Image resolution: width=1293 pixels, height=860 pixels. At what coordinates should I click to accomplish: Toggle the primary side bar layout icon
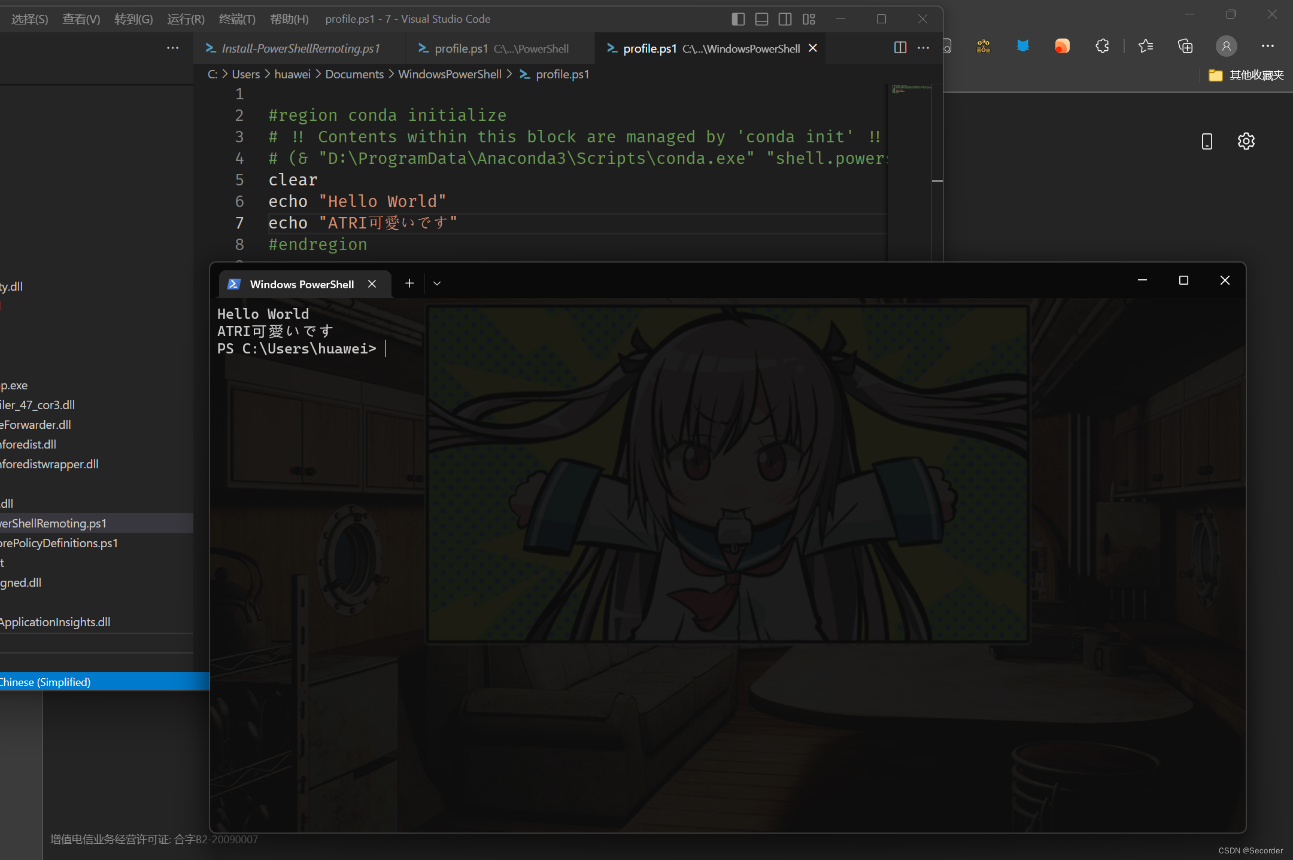[x=738, y=19]
